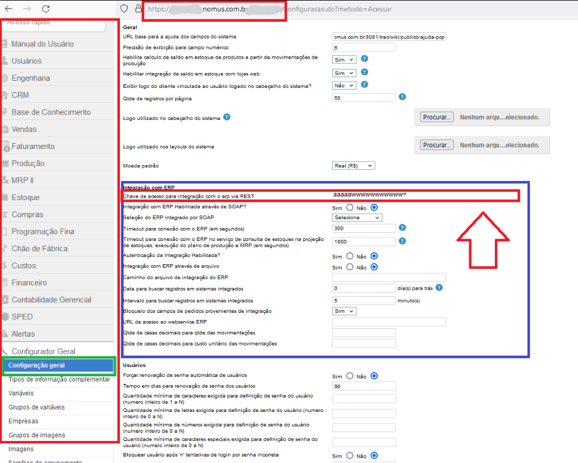This screenshot has height=463, width=578.
Task: Open Seleção do ERP integrado por SOAP dropdown
Action: [357, 217]
